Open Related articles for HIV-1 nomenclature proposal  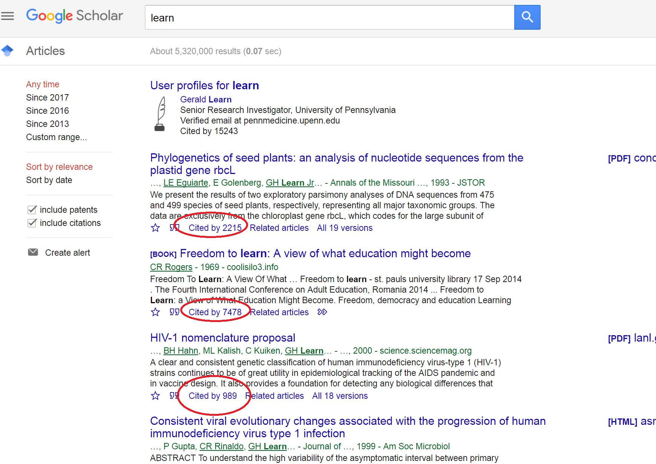point(274,396)
